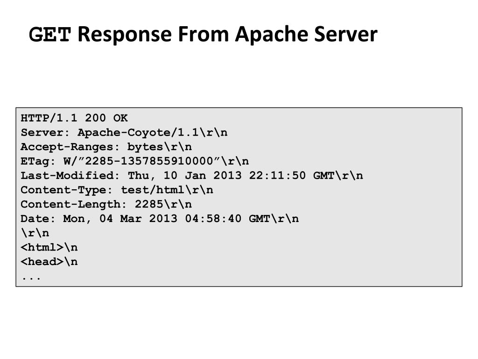Click the <html>\n line
The width and height of the screenshot is (478, 359).
click(x=49, y=247)
